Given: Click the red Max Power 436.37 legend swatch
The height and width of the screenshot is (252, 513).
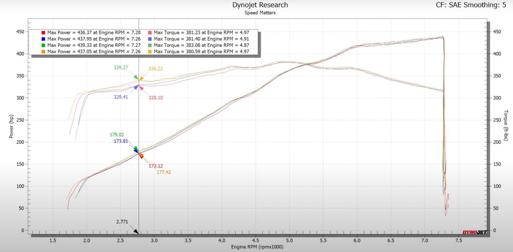Looking at the screenshot, I should coord(43,33).
